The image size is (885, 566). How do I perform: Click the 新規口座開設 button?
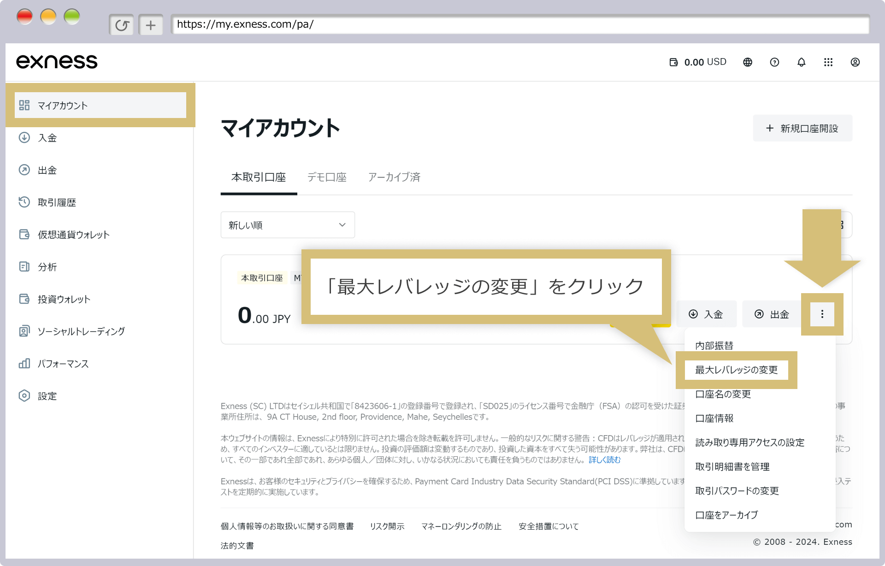[802, 128]
